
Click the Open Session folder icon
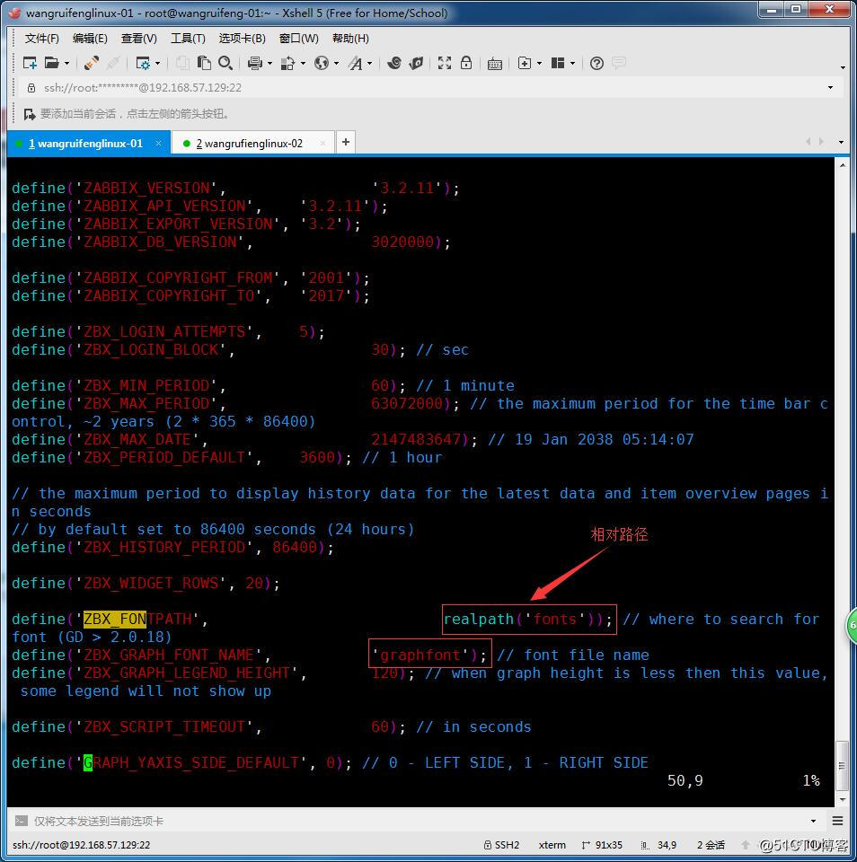pos(51,63)
